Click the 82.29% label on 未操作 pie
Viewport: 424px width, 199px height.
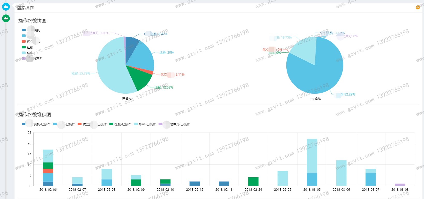pos(345,94)
